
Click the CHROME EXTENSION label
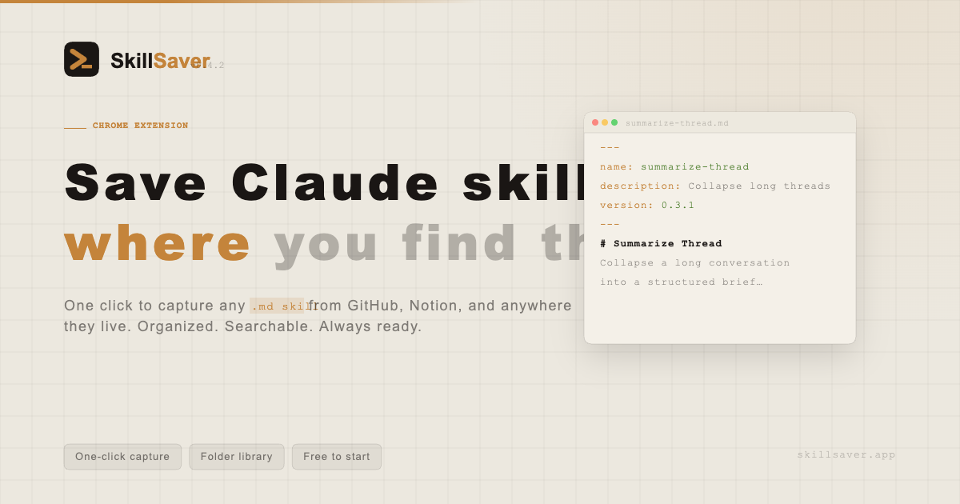pos(141,126)
